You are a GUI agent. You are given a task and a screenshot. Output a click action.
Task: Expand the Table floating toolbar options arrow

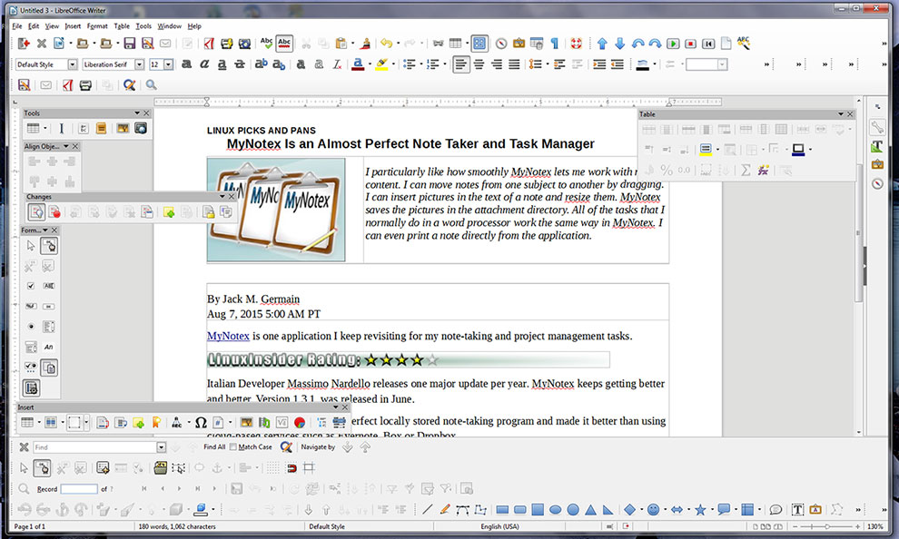click(x=841, y=114)
